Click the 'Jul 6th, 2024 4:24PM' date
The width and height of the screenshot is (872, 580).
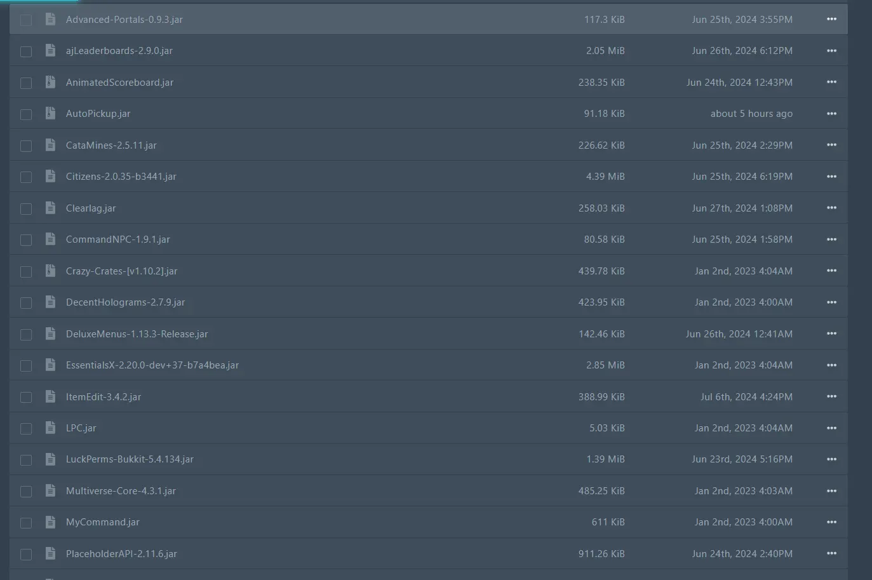(746, 397)
